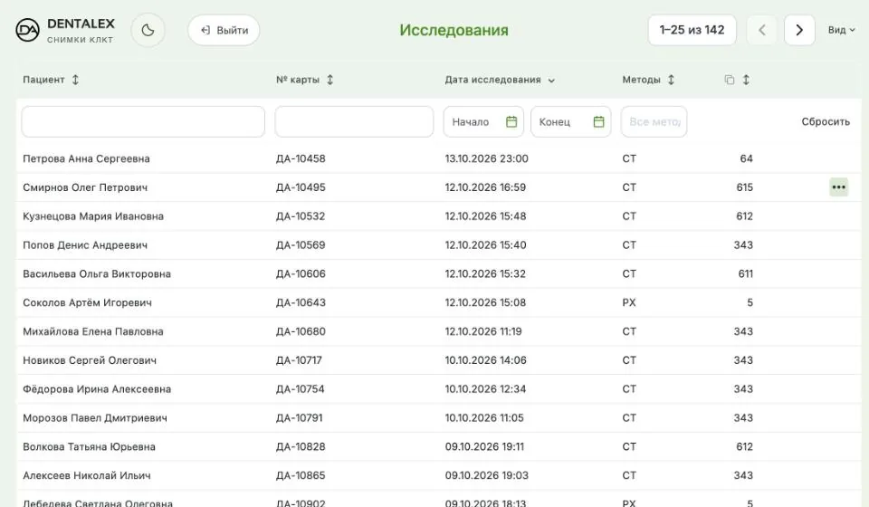The width and height of the screenshot is (869, 507).
Task: Click the Исследования page title
Action: click(454, 30)
